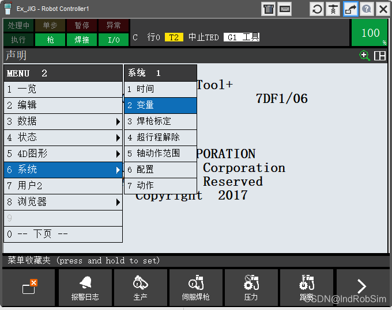Click the next page chevron in favorites bar
Image resolution: width=392 pixels, height=310 pixels.
point(362,286)
